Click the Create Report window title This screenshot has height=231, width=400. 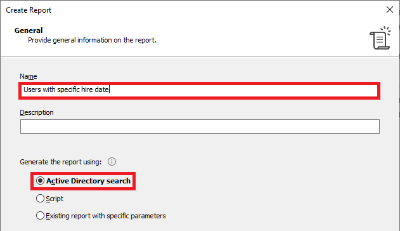(29, 10)
